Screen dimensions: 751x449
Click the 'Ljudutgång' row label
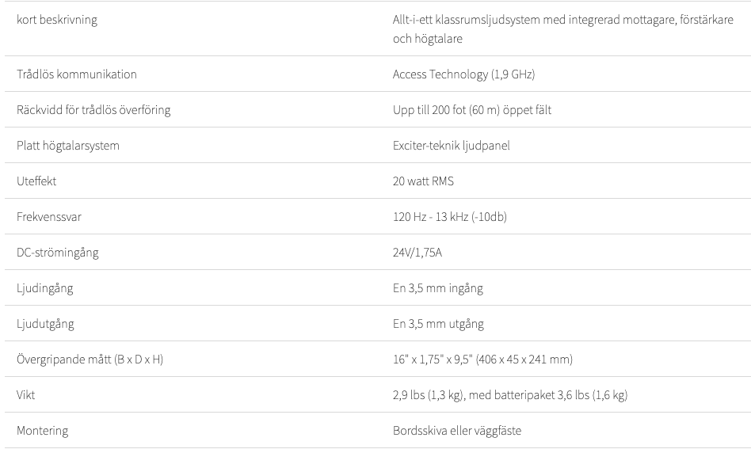45,324
